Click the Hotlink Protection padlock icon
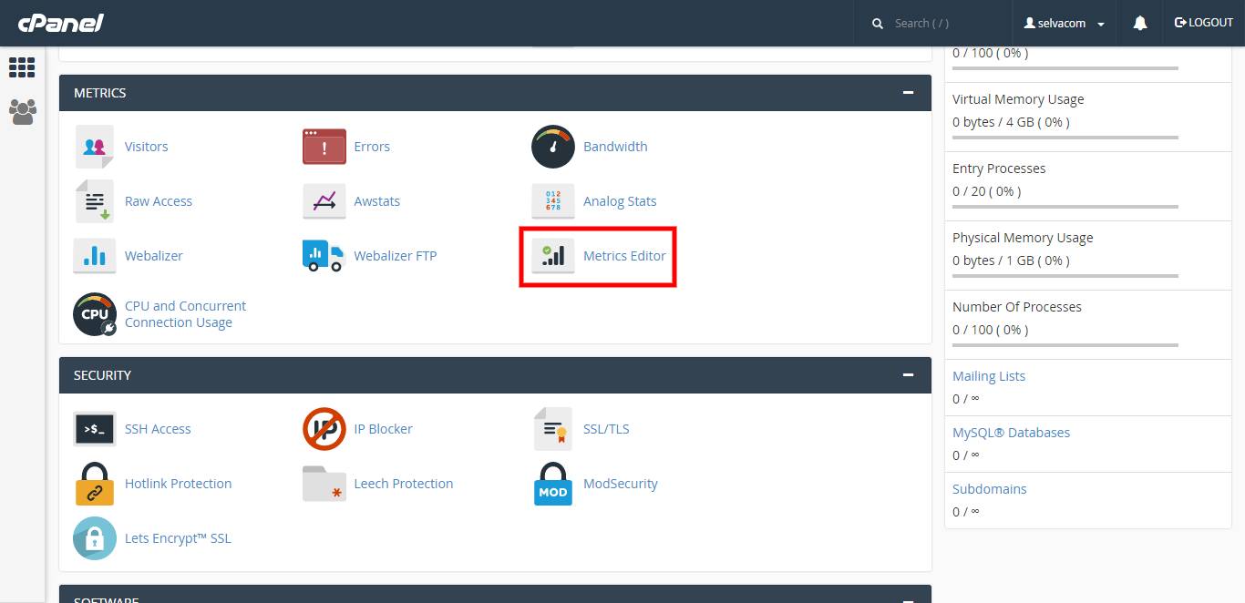The image size is (1245, 603). (95, 484)
